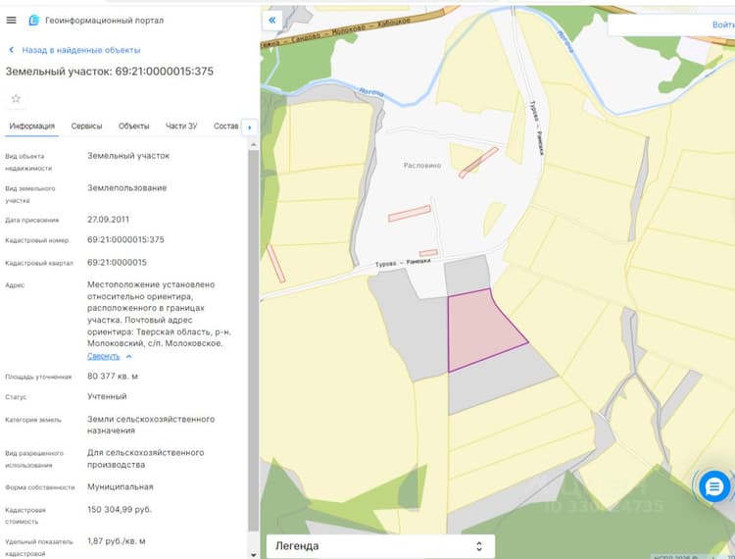Screen dimensions: 735x559
Task: Click the back arrow chevron icon
Action: point(11,50)
